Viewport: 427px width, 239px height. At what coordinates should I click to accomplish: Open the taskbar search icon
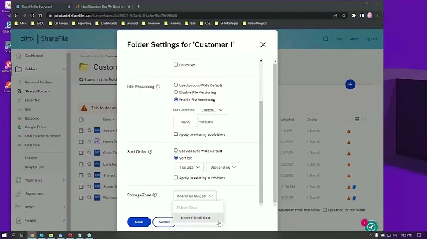pos(13,235)
